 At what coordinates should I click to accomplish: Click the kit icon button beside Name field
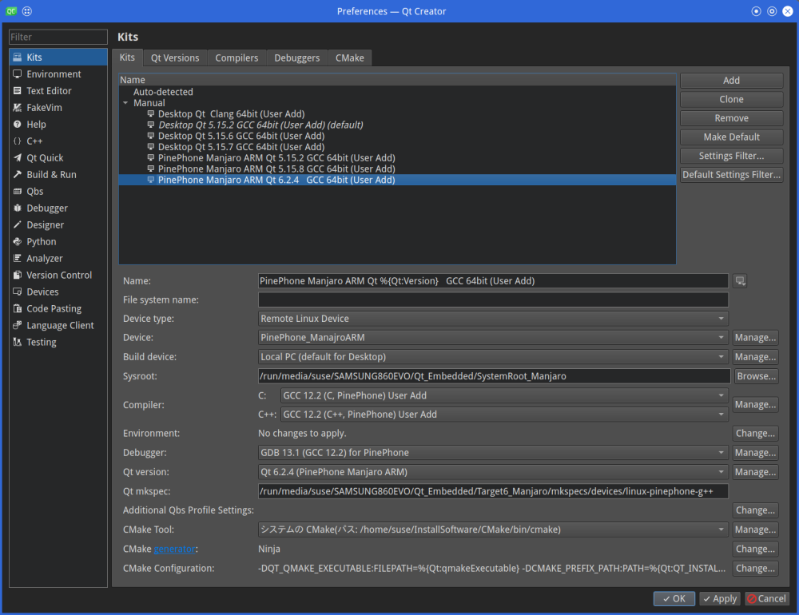coord(740,281)
